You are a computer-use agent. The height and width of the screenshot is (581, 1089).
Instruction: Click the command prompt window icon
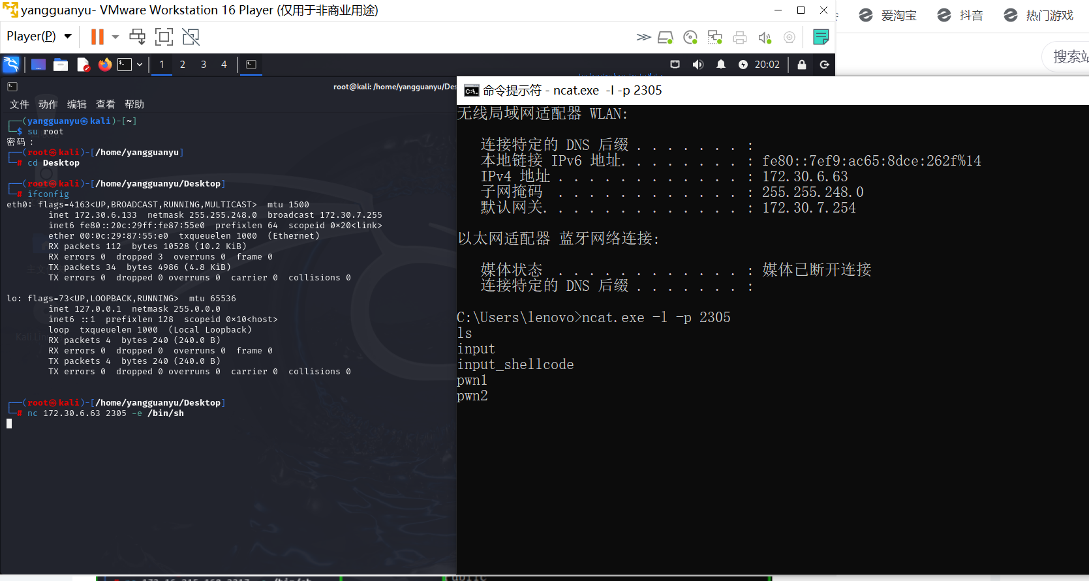coord(471,91)
